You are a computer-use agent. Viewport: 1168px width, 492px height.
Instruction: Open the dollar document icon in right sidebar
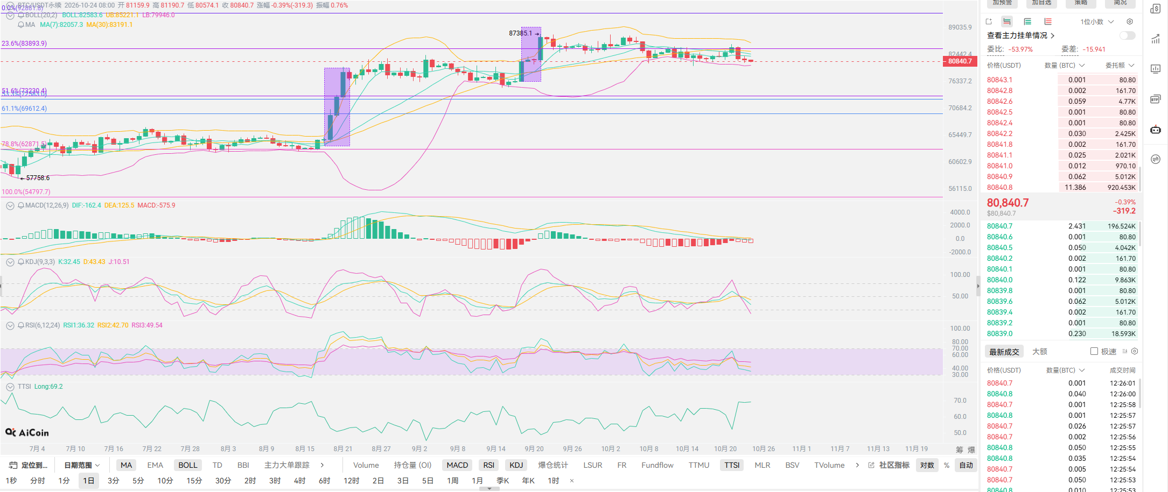1156,9
